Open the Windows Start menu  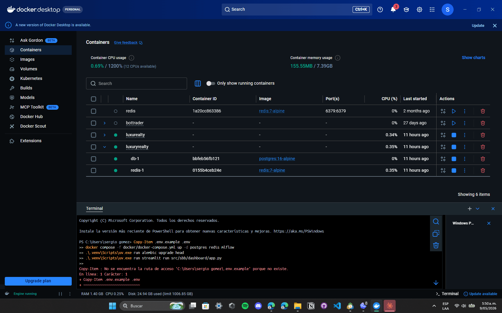point(112,306)
